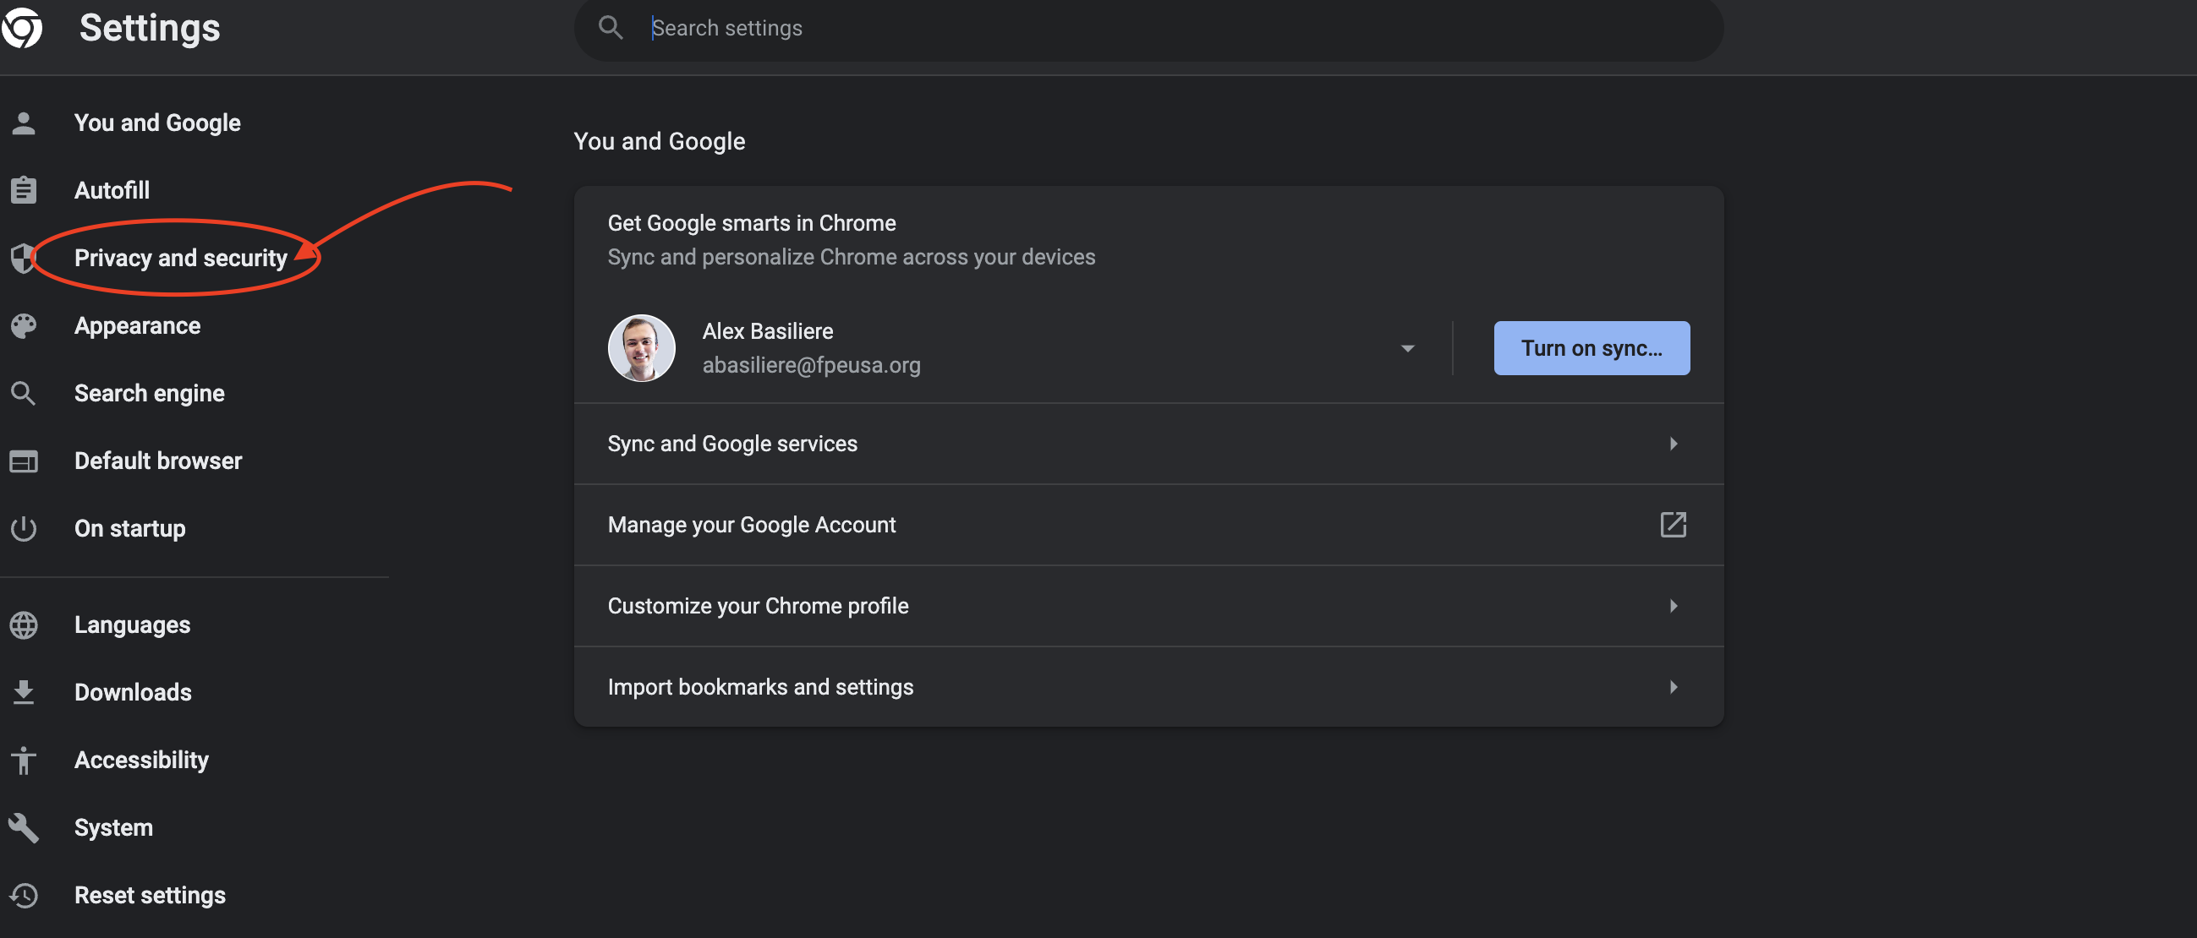
Task: Click the Languages globe icon
Action: point(24,624)
